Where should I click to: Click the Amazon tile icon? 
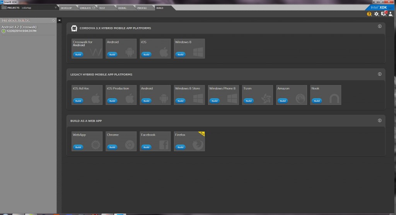click(300, 99)
